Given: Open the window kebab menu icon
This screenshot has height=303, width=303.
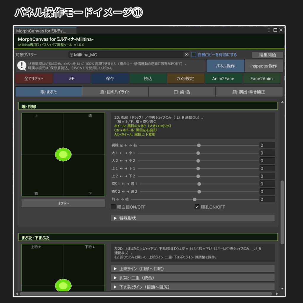Looking at the screenshot, I should (x=269, y=30).
